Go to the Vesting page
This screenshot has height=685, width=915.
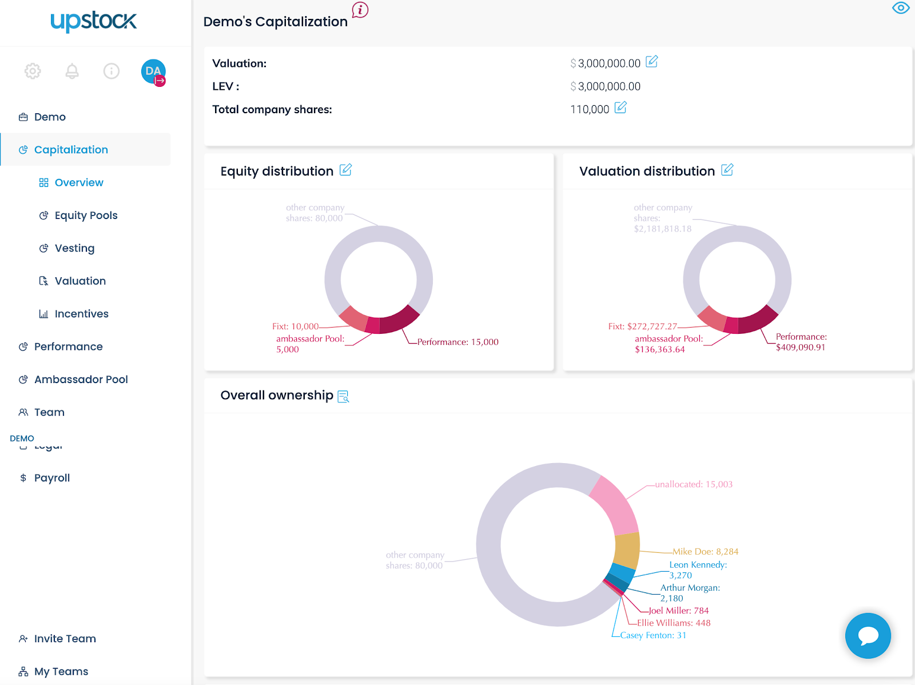coord(74,248)
